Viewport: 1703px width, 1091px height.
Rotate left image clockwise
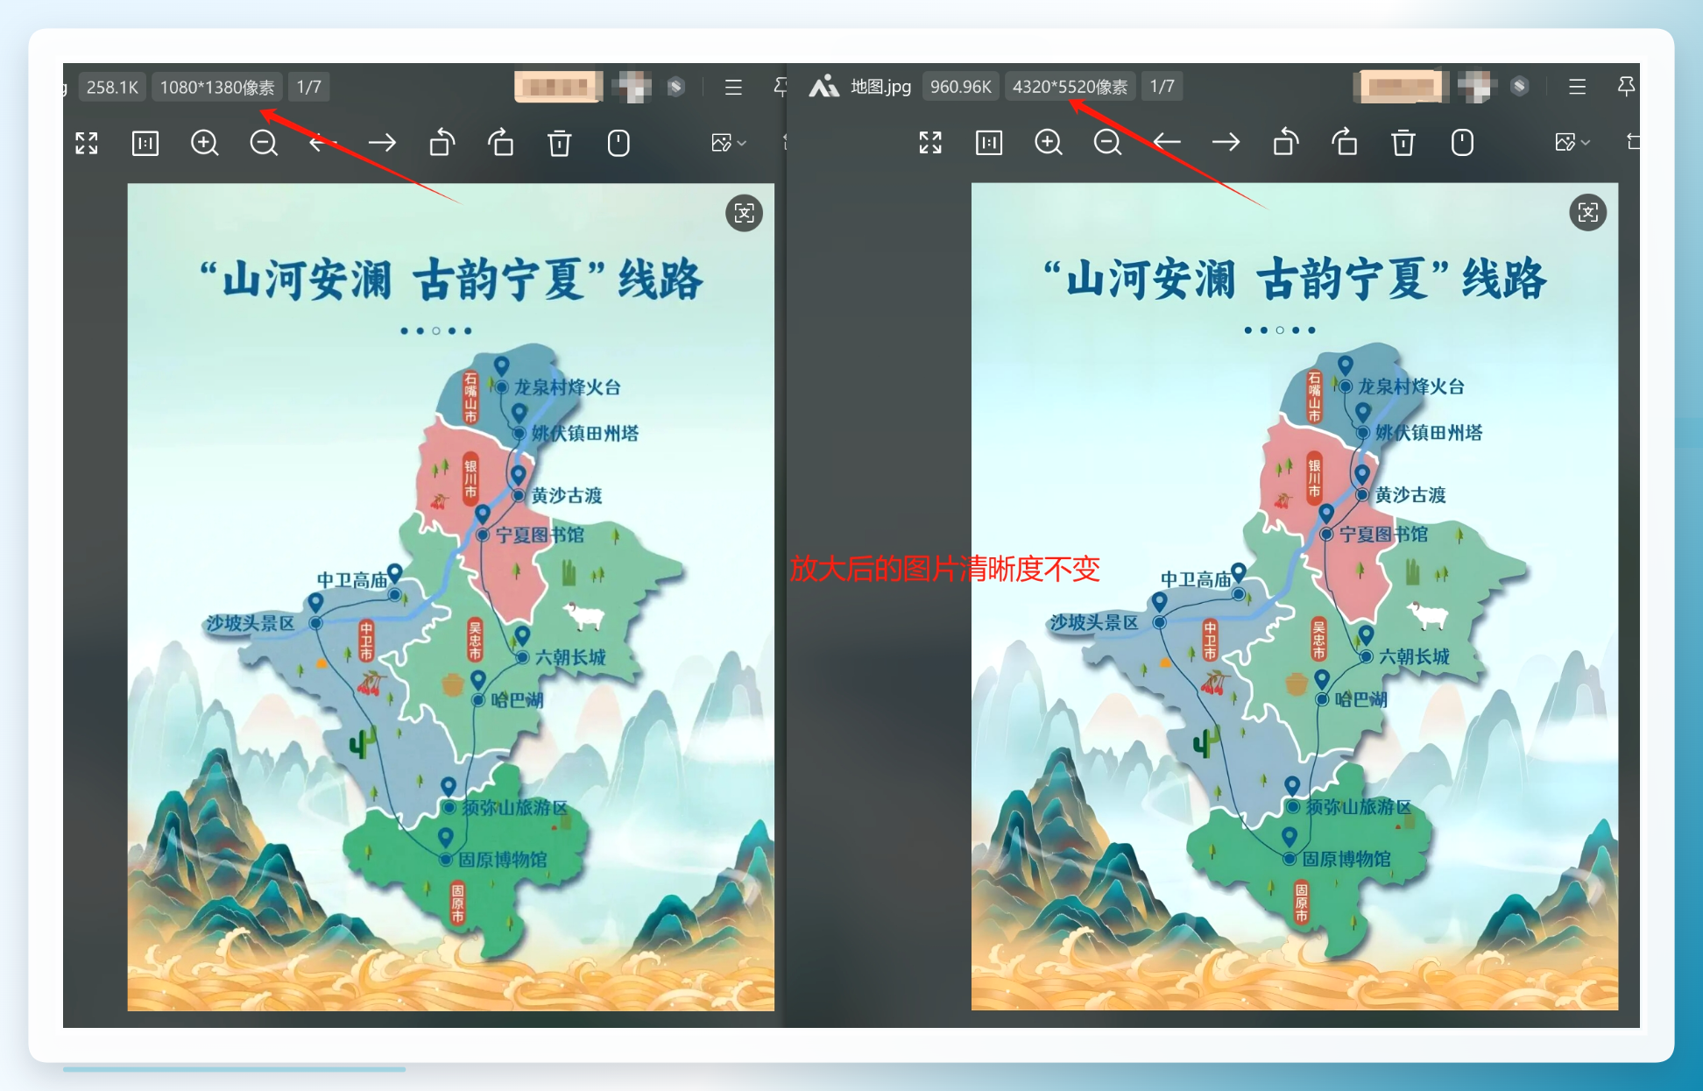click(500, 143)
